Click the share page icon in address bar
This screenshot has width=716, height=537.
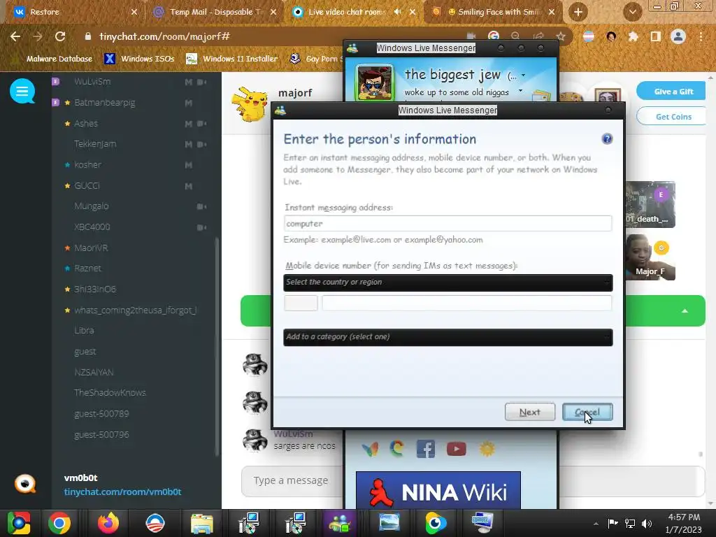[x=539, y=36]
